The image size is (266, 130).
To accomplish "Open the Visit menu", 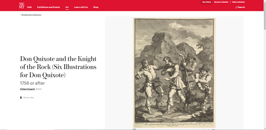I will click(29, 7).
